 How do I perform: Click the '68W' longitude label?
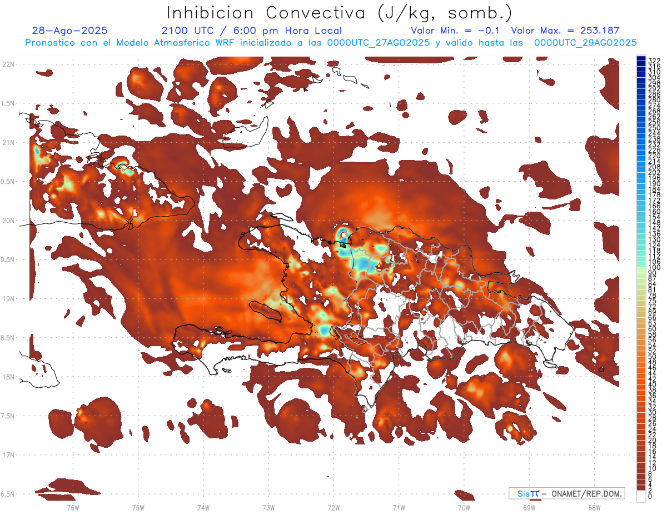594,507
